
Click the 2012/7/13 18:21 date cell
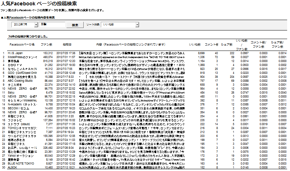66,167
